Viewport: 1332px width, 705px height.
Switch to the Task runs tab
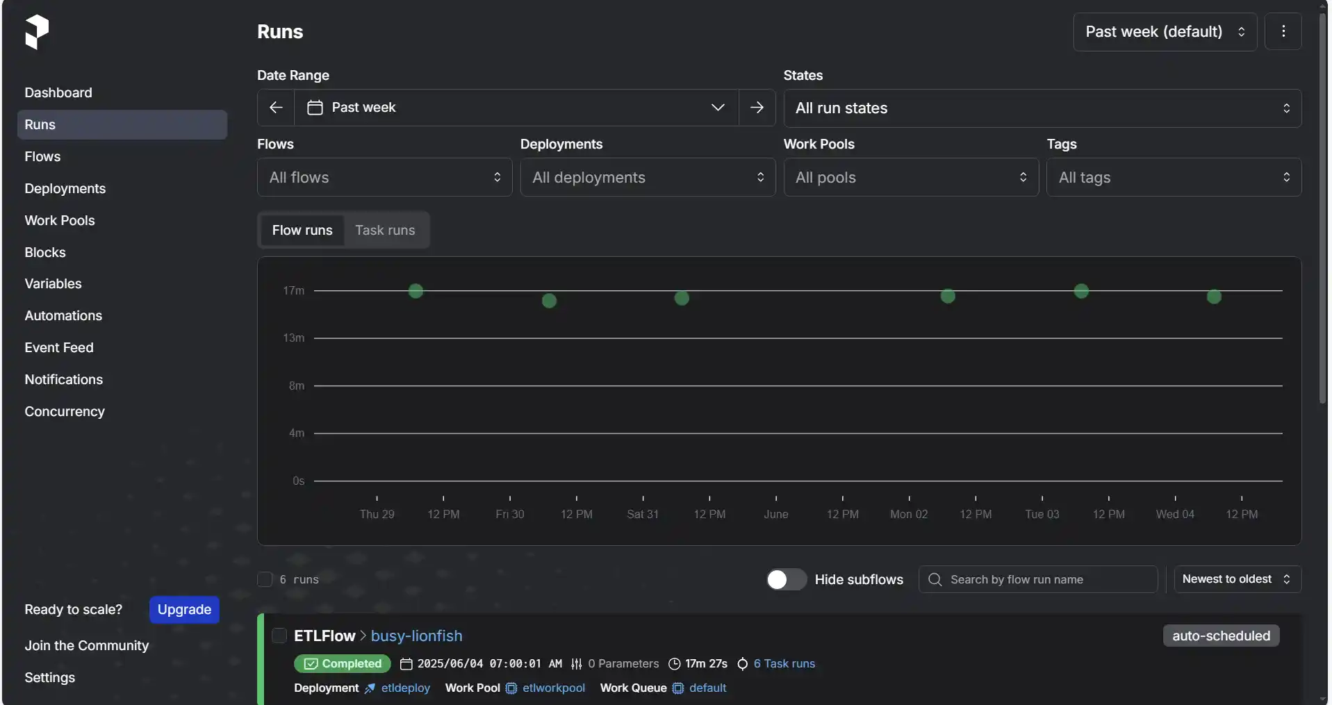(385, 230)
